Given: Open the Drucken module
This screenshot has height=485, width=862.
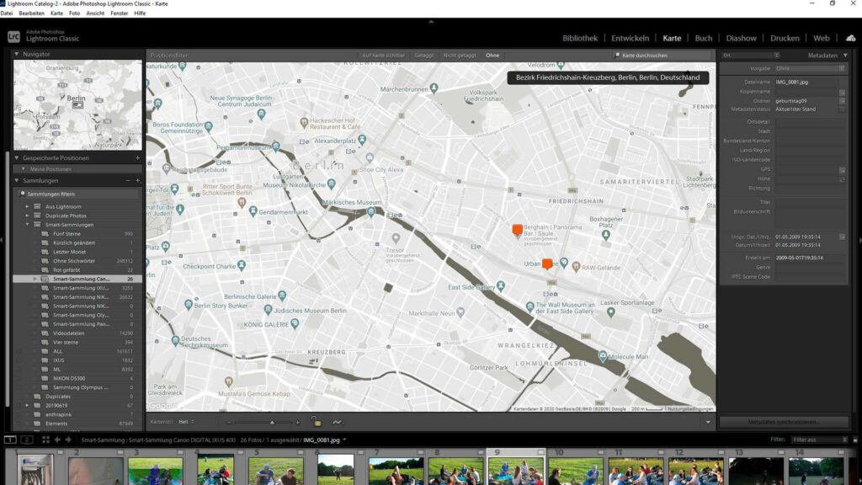Looking at the screenshot, I should click(x=785, y=38).
